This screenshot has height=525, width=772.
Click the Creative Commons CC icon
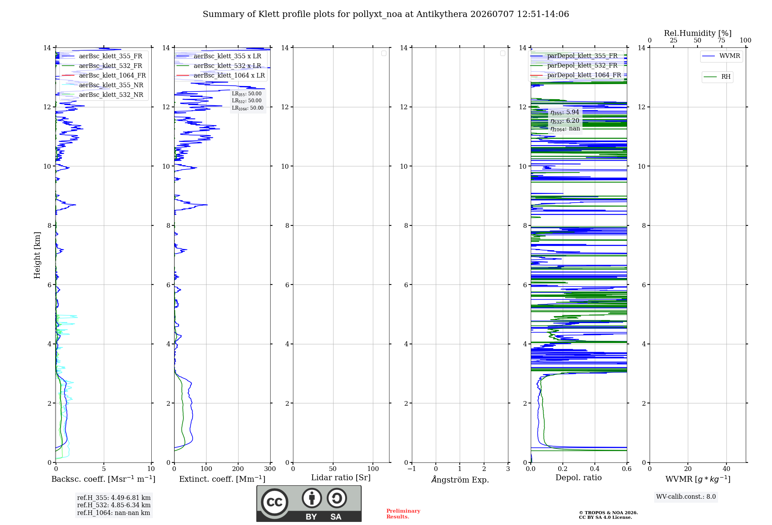pos(274,502)
